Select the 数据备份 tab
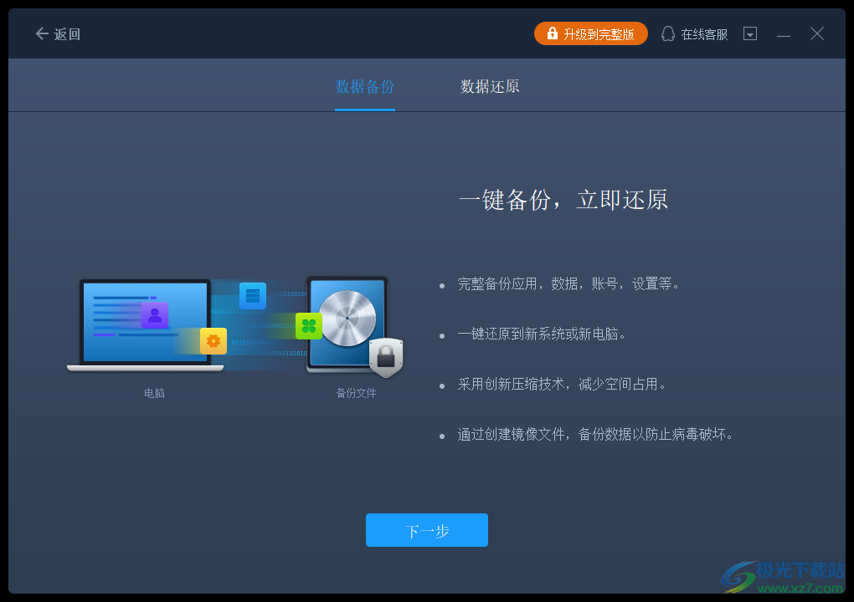 tap(364, 85)
